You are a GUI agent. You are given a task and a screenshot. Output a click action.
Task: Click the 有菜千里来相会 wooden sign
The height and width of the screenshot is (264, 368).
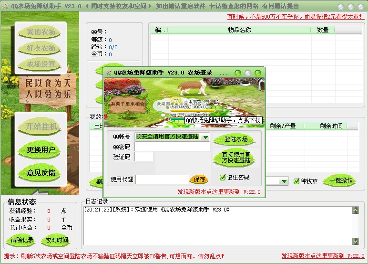pyautogui.click(x=127, y=105)
